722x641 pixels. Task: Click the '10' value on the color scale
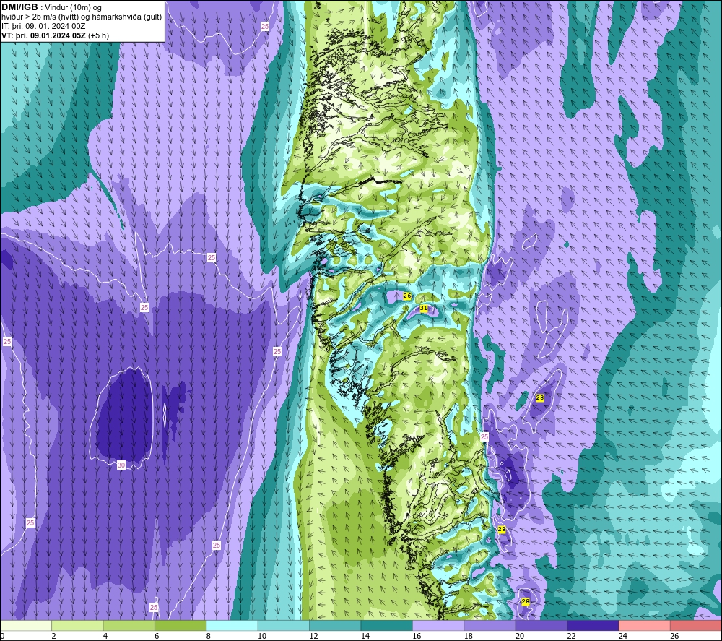coord(262,636)
